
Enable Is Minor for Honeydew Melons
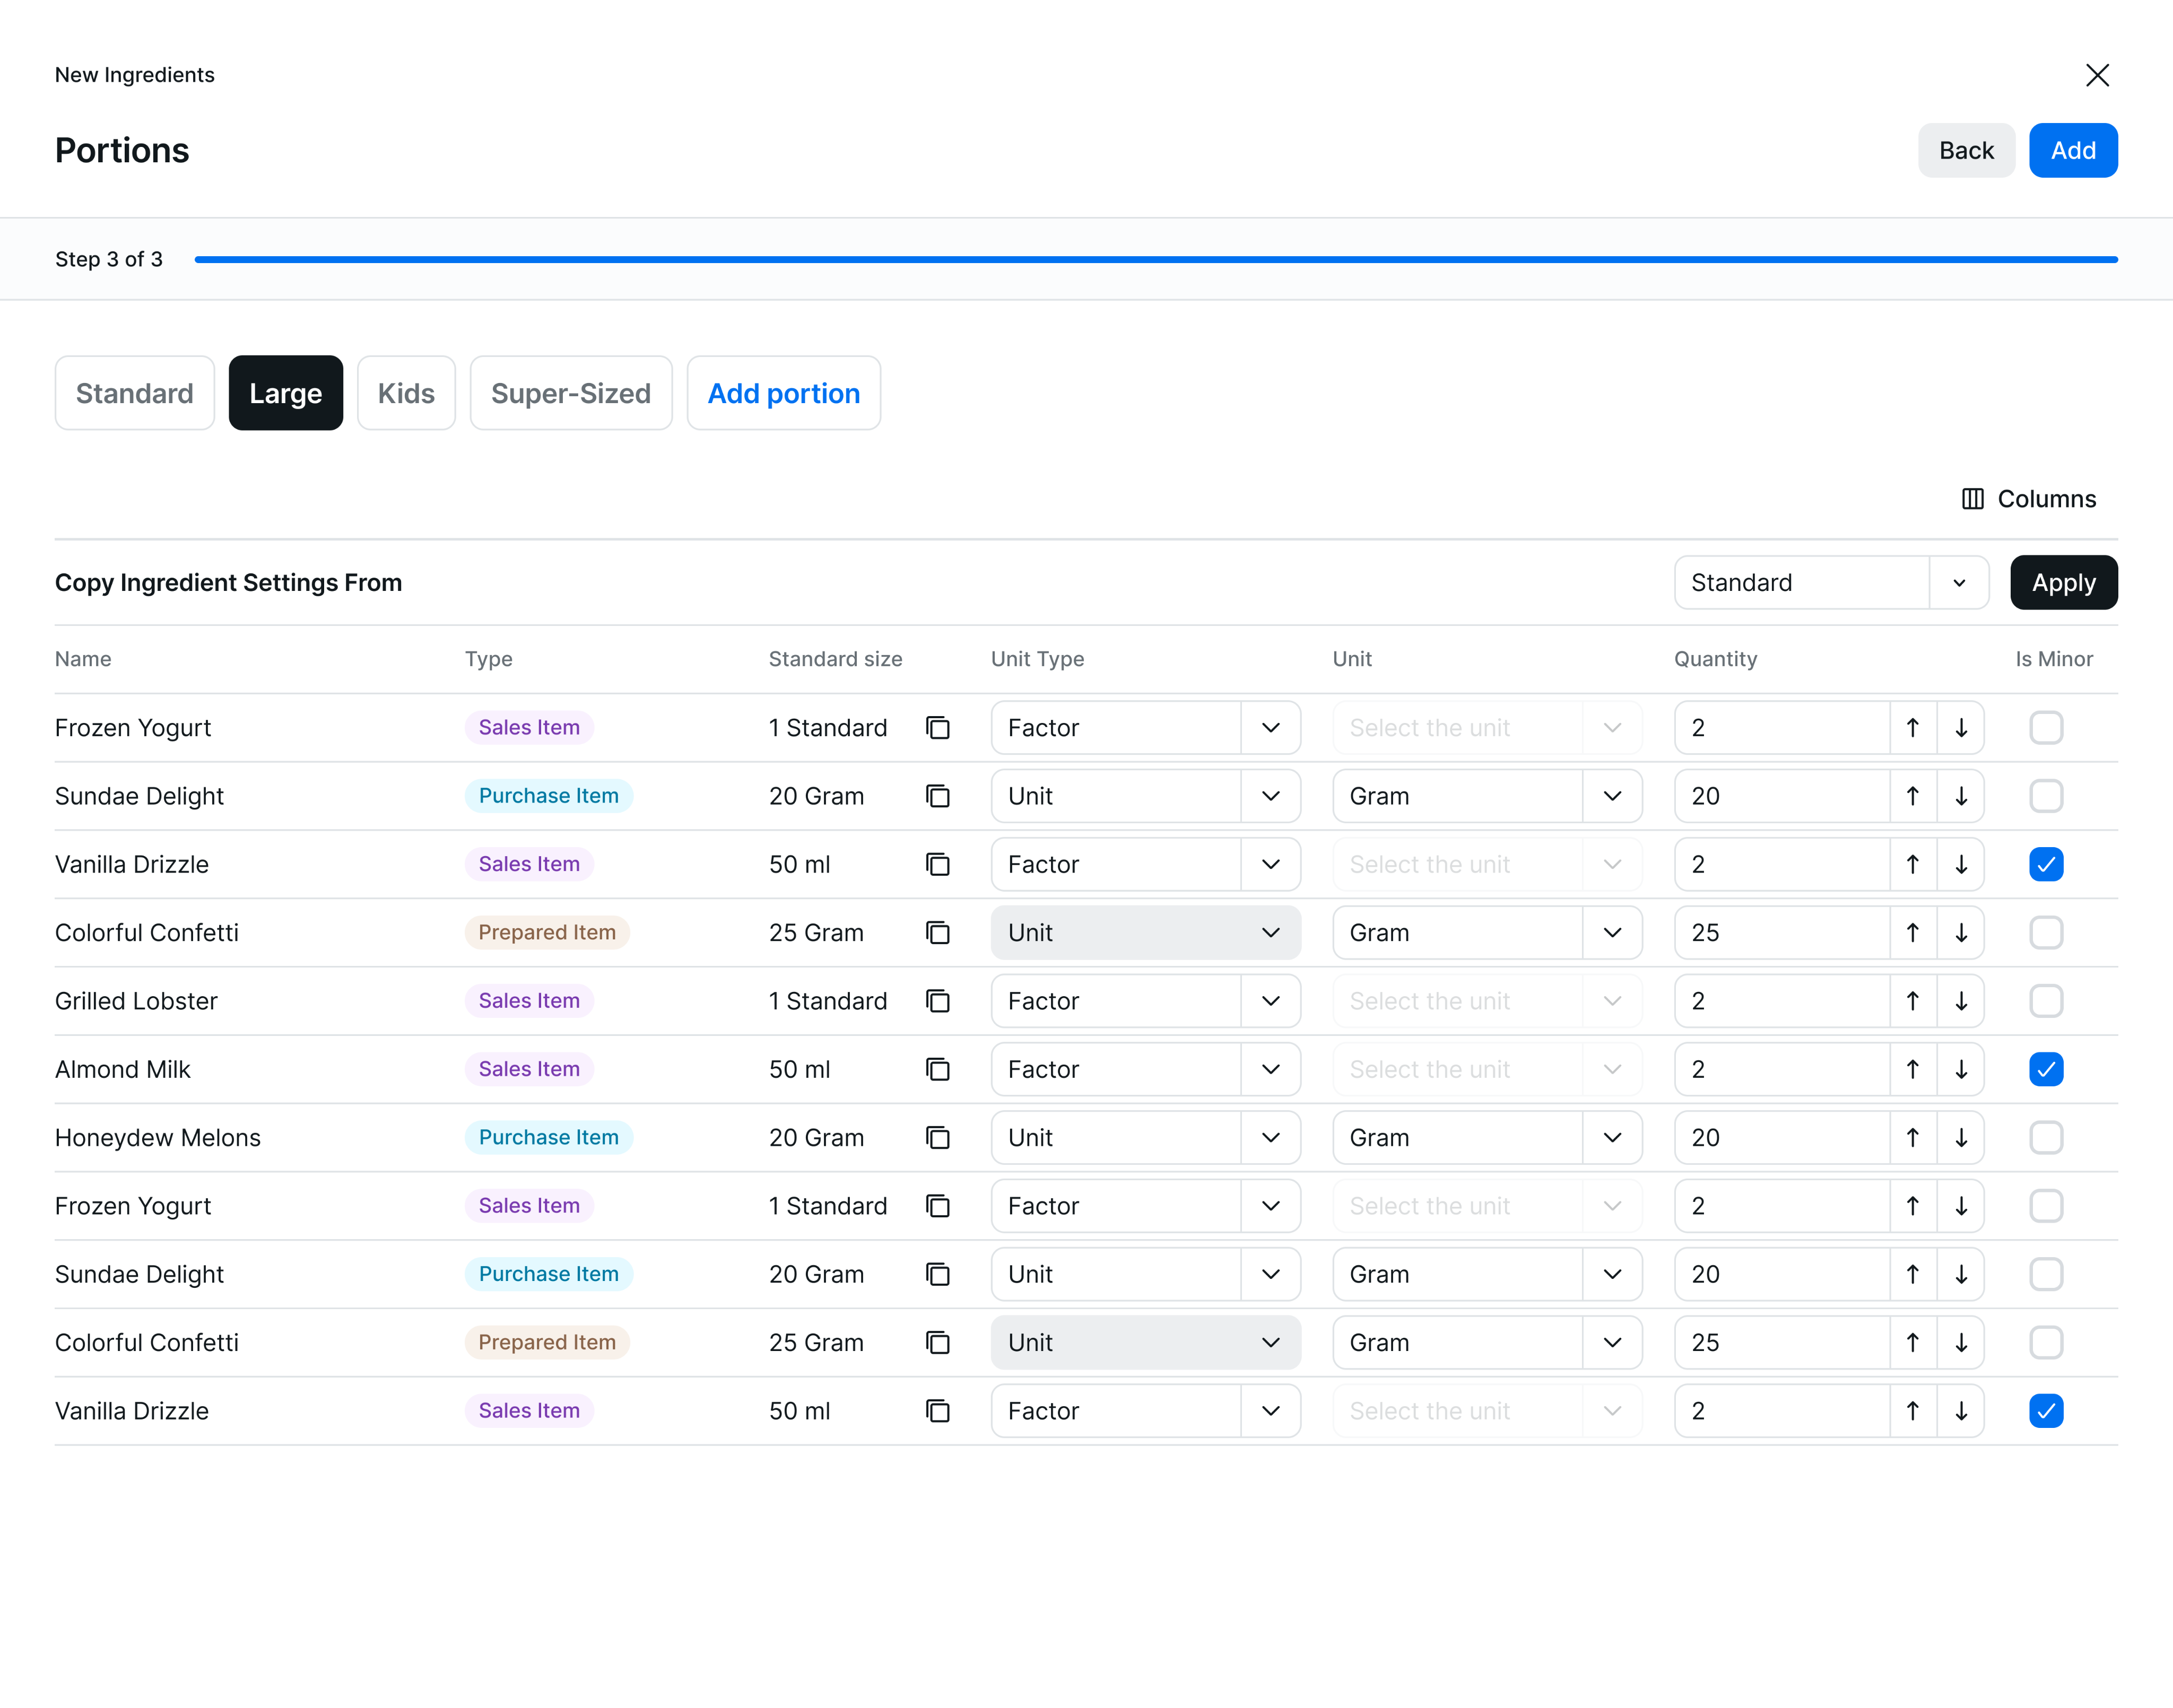point(2046,1138)
